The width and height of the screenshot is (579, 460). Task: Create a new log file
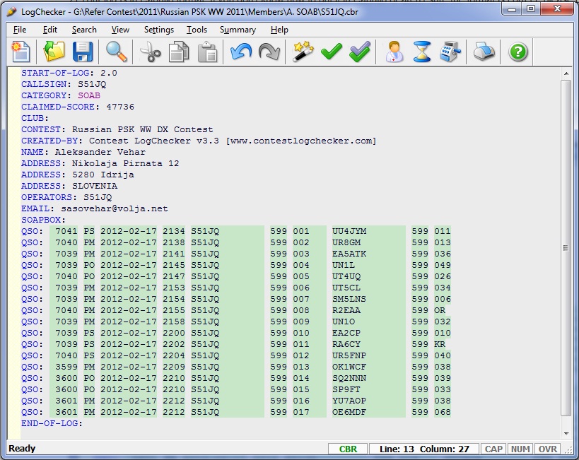point(20,51)
